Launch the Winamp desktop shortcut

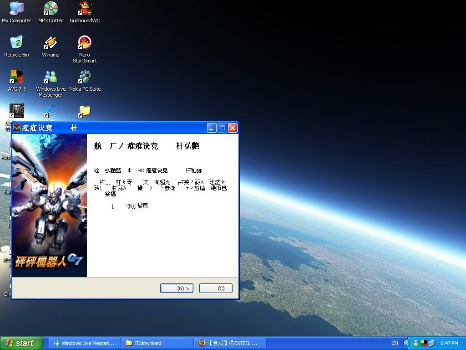point(51,43)
